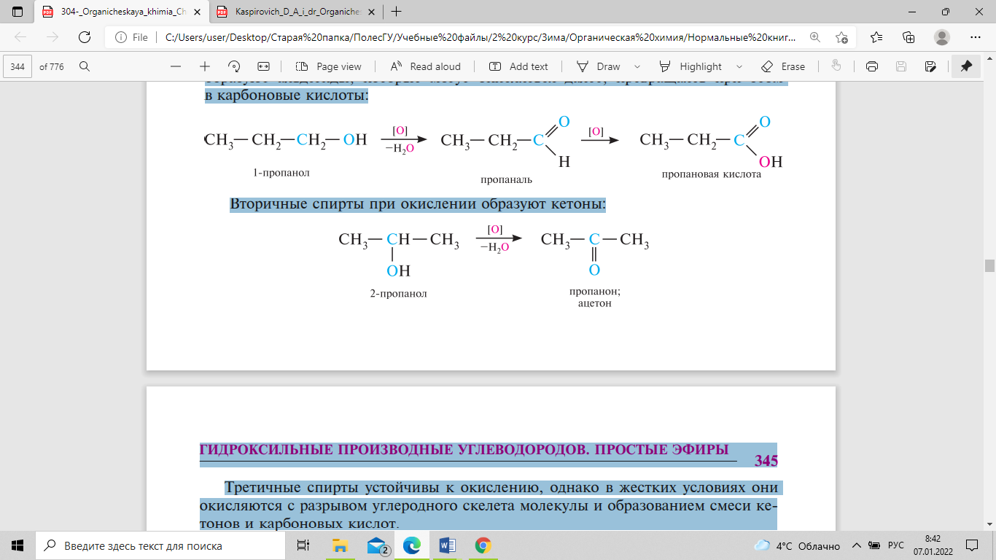Go forward to the next page

pos(52,37)
